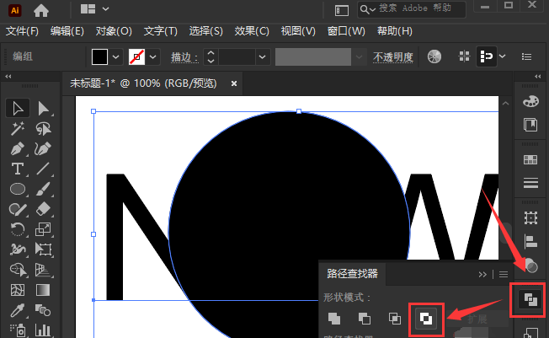The width and height of the screenshot is (549, 338).
Task: Open the Libraries panel icon in dock
Action: [530, 125]
